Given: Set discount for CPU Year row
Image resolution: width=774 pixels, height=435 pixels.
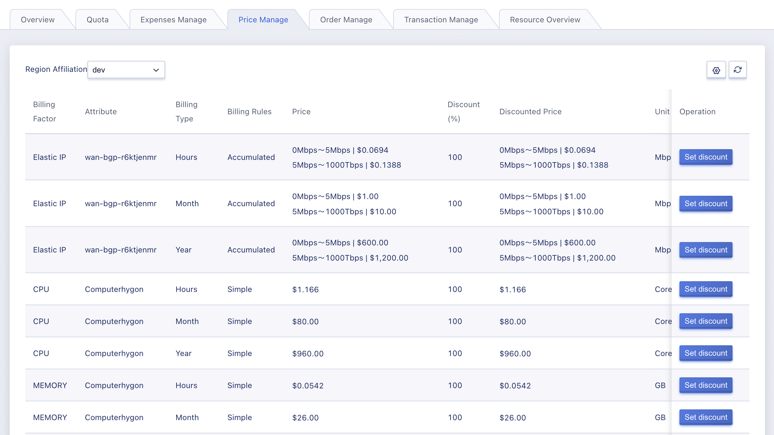Looking at the screenshot, I should coord(706,353).
